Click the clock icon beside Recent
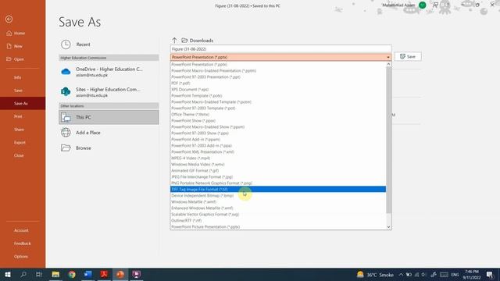 66,44
